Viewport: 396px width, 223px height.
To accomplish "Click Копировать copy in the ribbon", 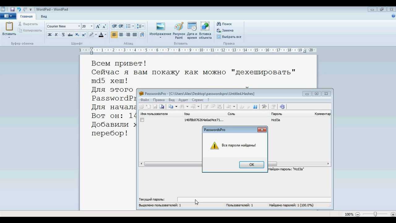I will tap(30, 30).
